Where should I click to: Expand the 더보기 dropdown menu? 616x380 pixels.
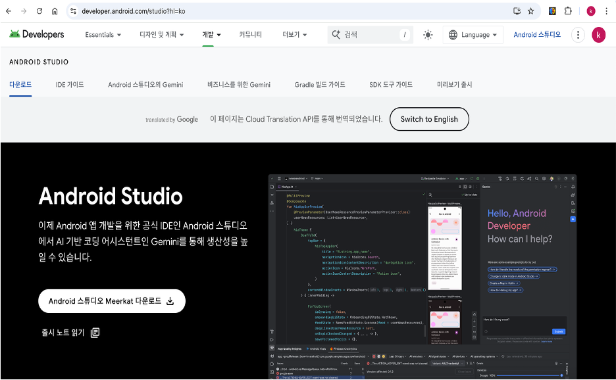tap(295, 35)
